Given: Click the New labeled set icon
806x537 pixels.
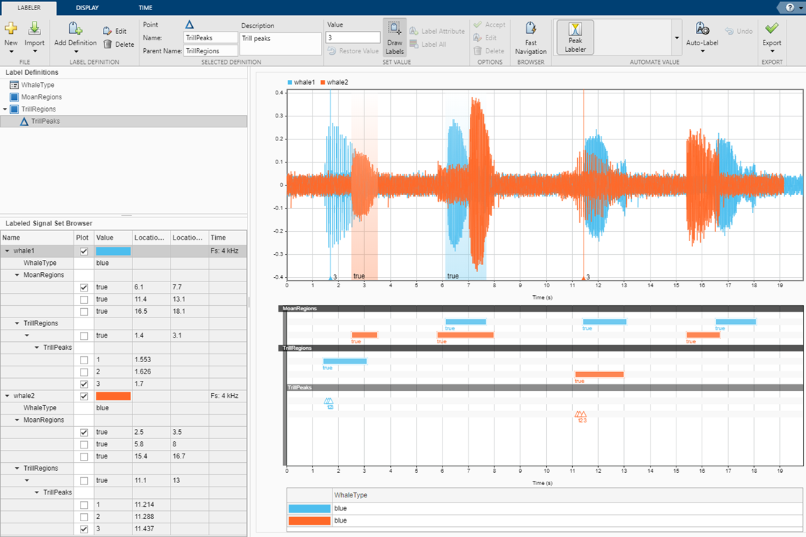Looking at the screenshot, I should pos(11,29).
